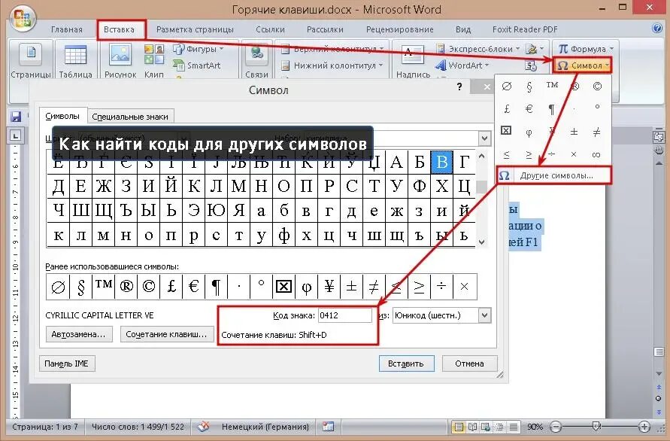670x441 pixels.
Task: Click the Вставить insert button
Action: point(406,363)
